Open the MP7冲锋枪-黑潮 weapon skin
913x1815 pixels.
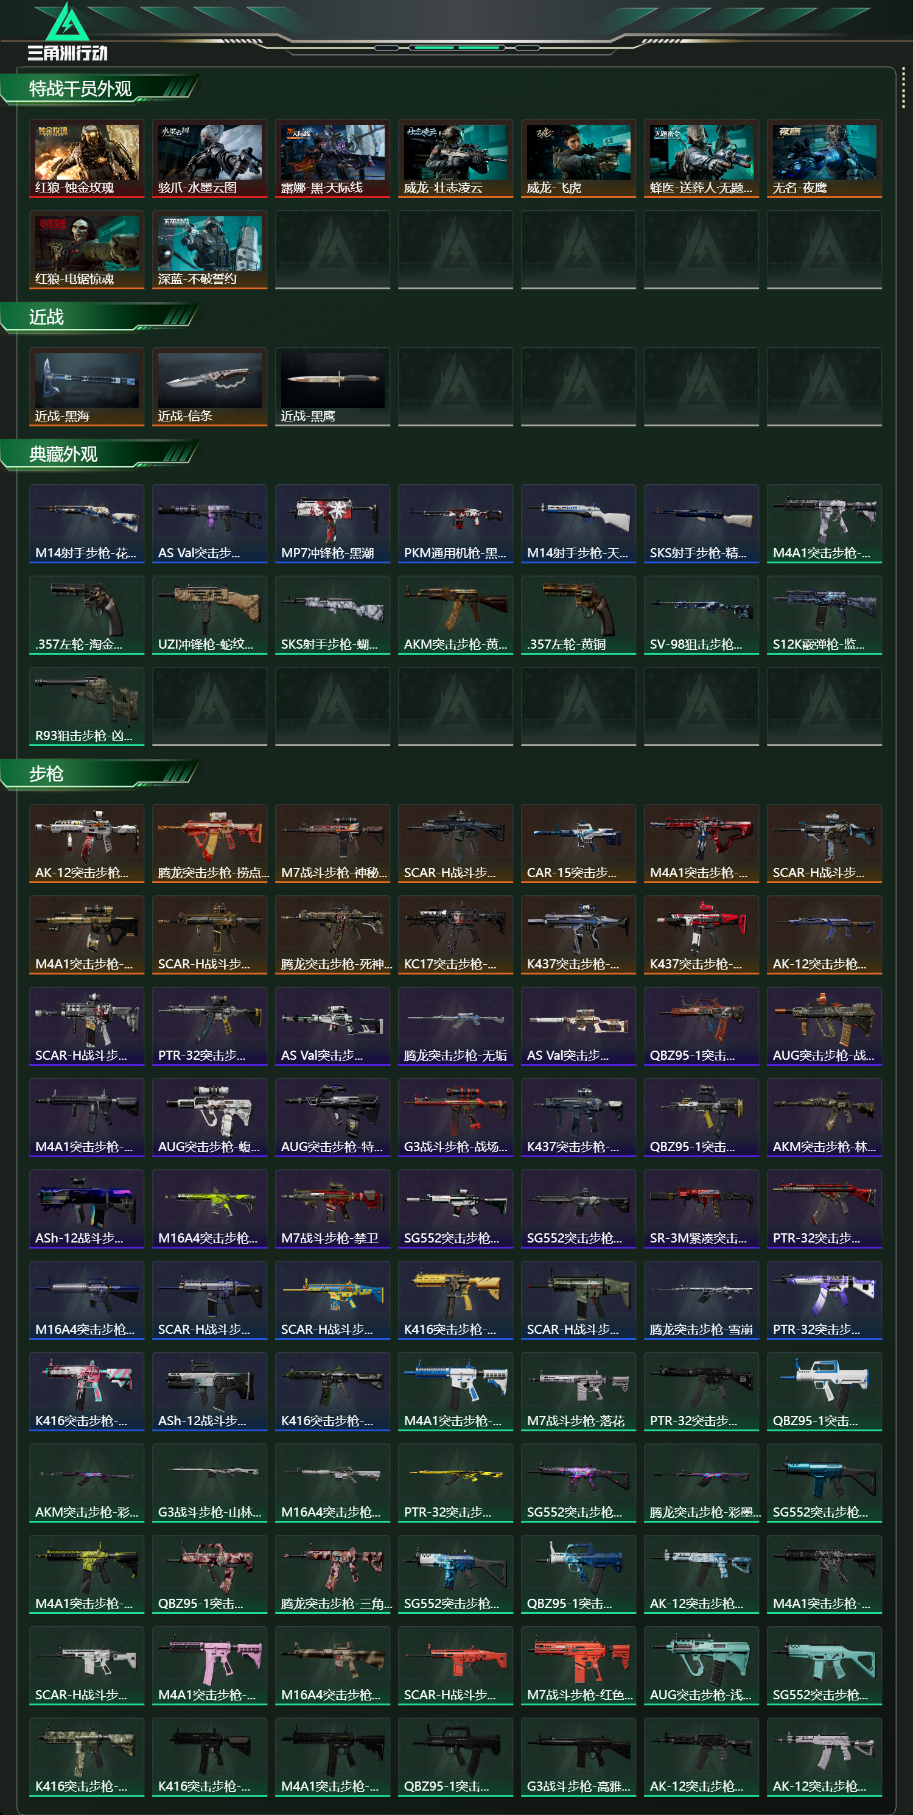332,524
